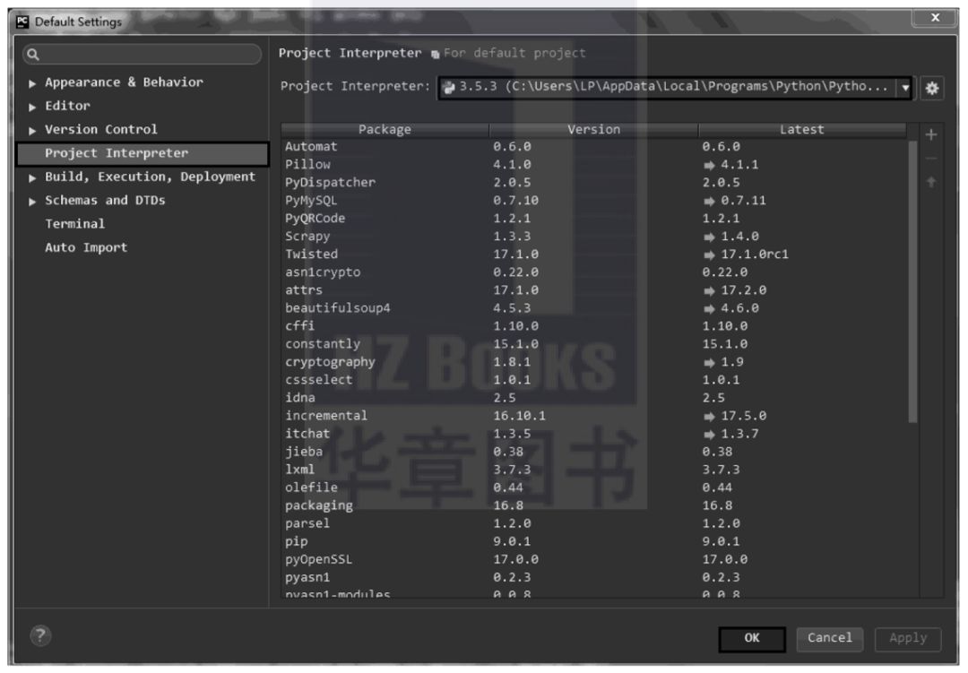
Task: Sort the table by the Package column header
Action: pyautogui.click(x=385, y=130)
